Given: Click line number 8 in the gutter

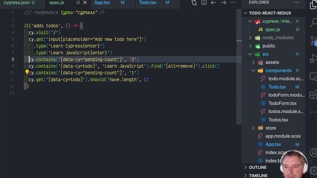Looking at the screenshot, I should (13, 59).
